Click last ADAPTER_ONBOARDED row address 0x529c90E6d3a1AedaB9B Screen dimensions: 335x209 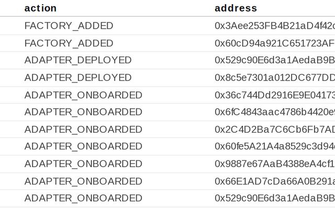click(x=275, y=198)
